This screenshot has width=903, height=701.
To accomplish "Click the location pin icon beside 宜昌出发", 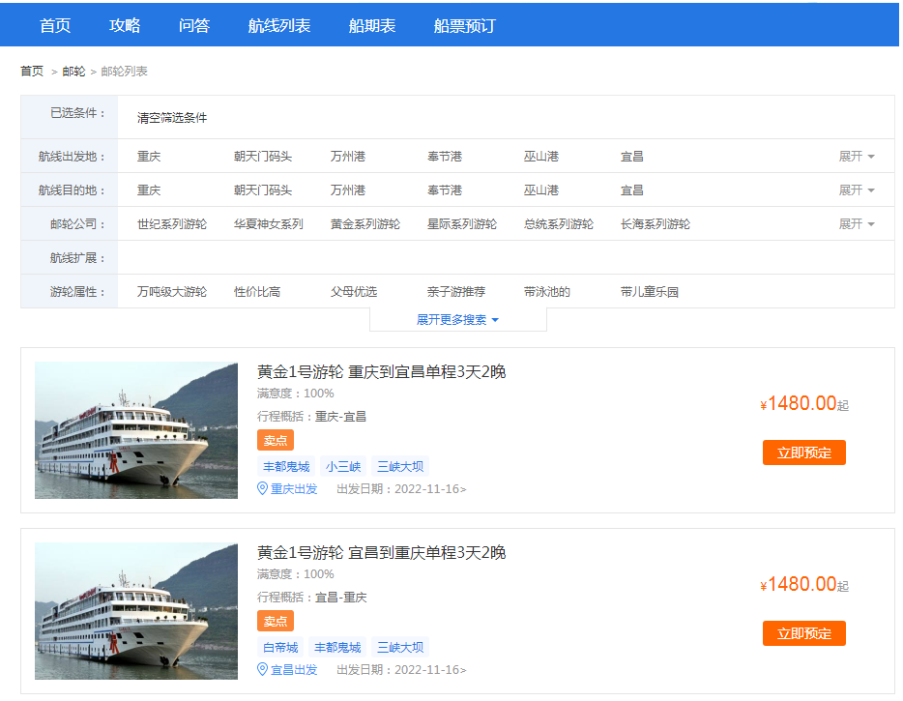I will [262, 670].
